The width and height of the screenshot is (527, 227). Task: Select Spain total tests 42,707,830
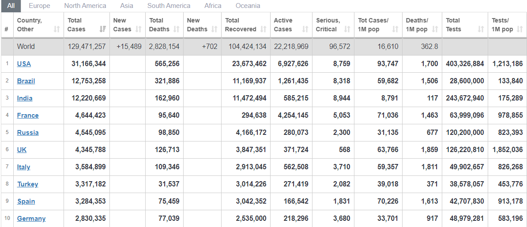(x=467, y=201)
